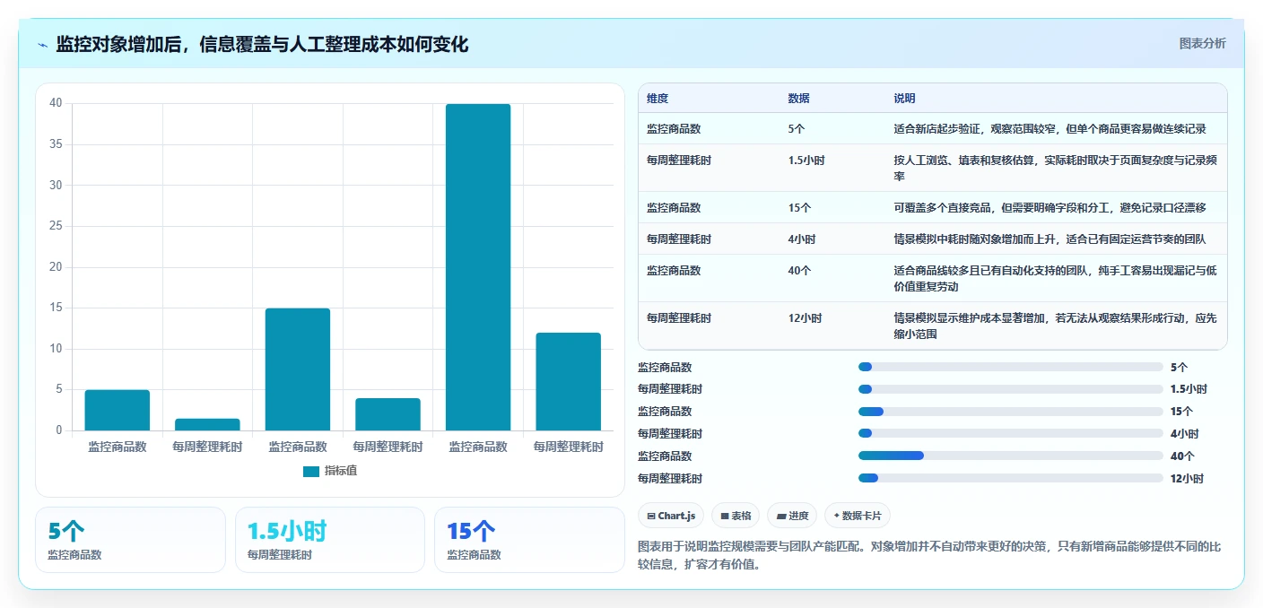This screenshot has width=1263, height=608.
Task: Open the 1.5小时 每周整理耗时 data card
Action: [329, 540]
